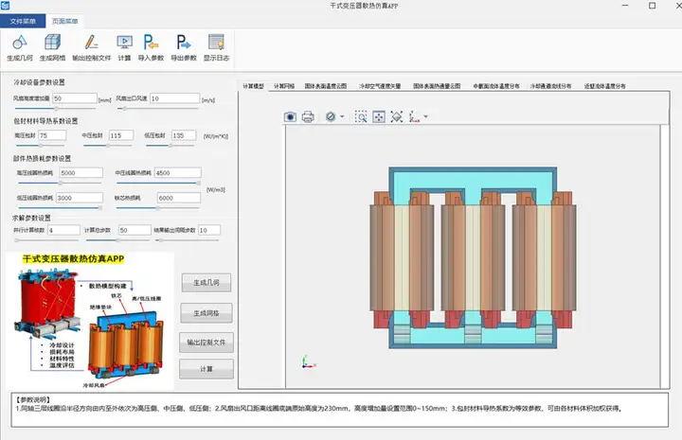Click the circle-slash hide icon in graphics toolbar
Image resolution: width=682 pixels, height=440 pixels.
pyautogui.click(x=331, y=116)
